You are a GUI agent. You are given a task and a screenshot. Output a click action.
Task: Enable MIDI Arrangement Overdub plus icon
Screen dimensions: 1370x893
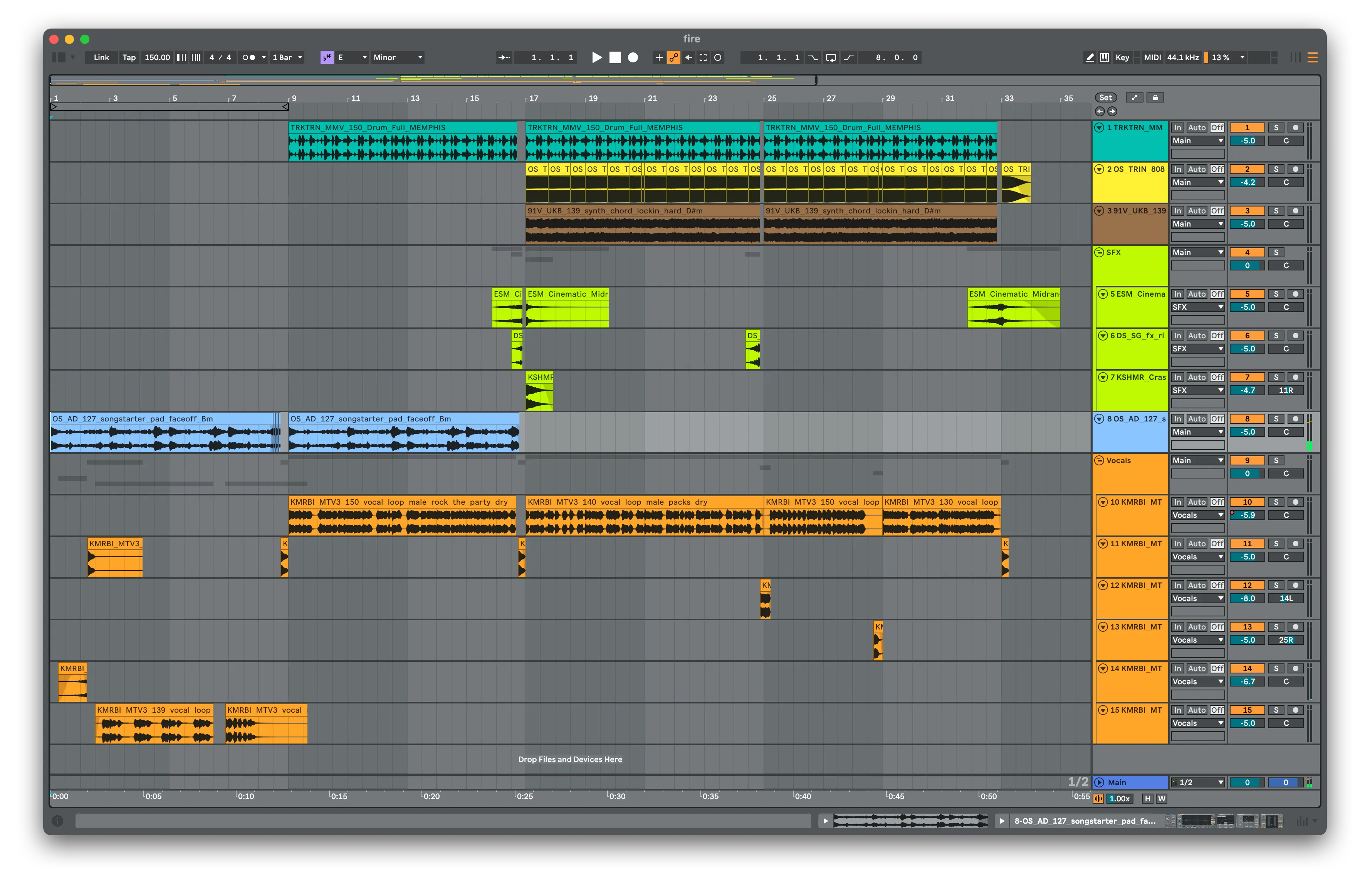coord(659,57)
